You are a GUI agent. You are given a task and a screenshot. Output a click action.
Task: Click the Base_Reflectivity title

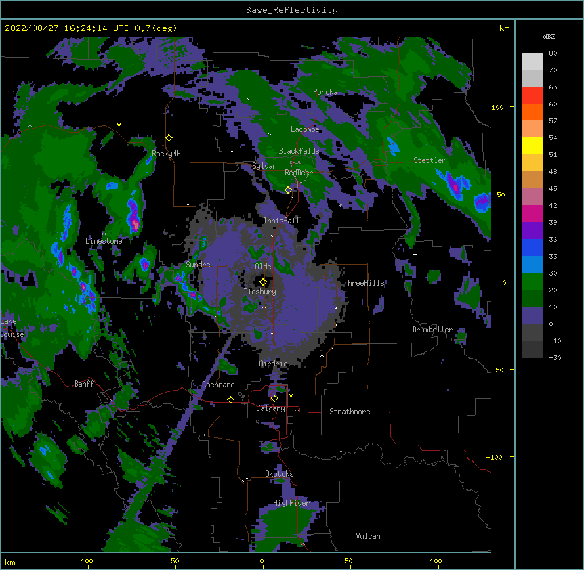tap(292, 10)
